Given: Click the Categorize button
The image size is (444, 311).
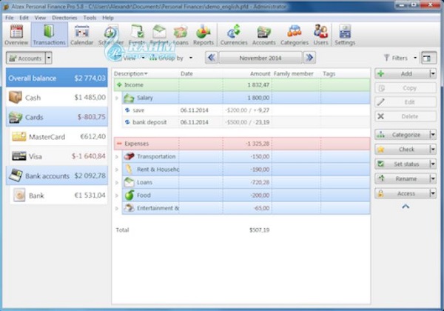Looking at the screenshot, I should (x=403, y=135).
